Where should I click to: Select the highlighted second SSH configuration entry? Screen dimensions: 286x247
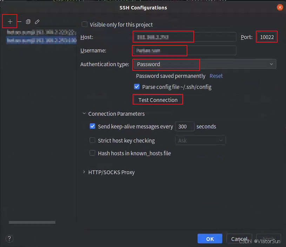click(x=42, y=40)
